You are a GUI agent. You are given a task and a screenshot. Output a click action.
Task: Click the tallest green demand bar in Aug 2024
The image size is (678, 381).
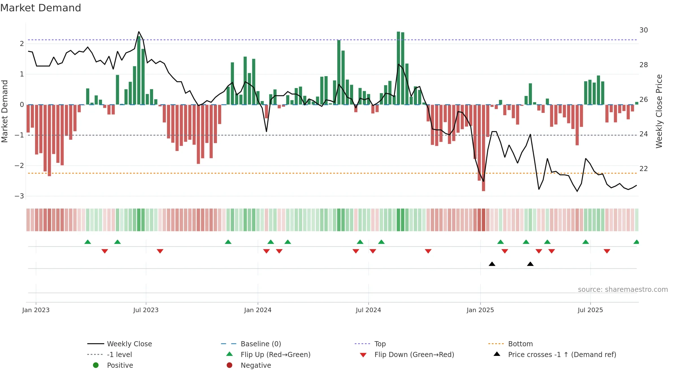coord(398,68)
